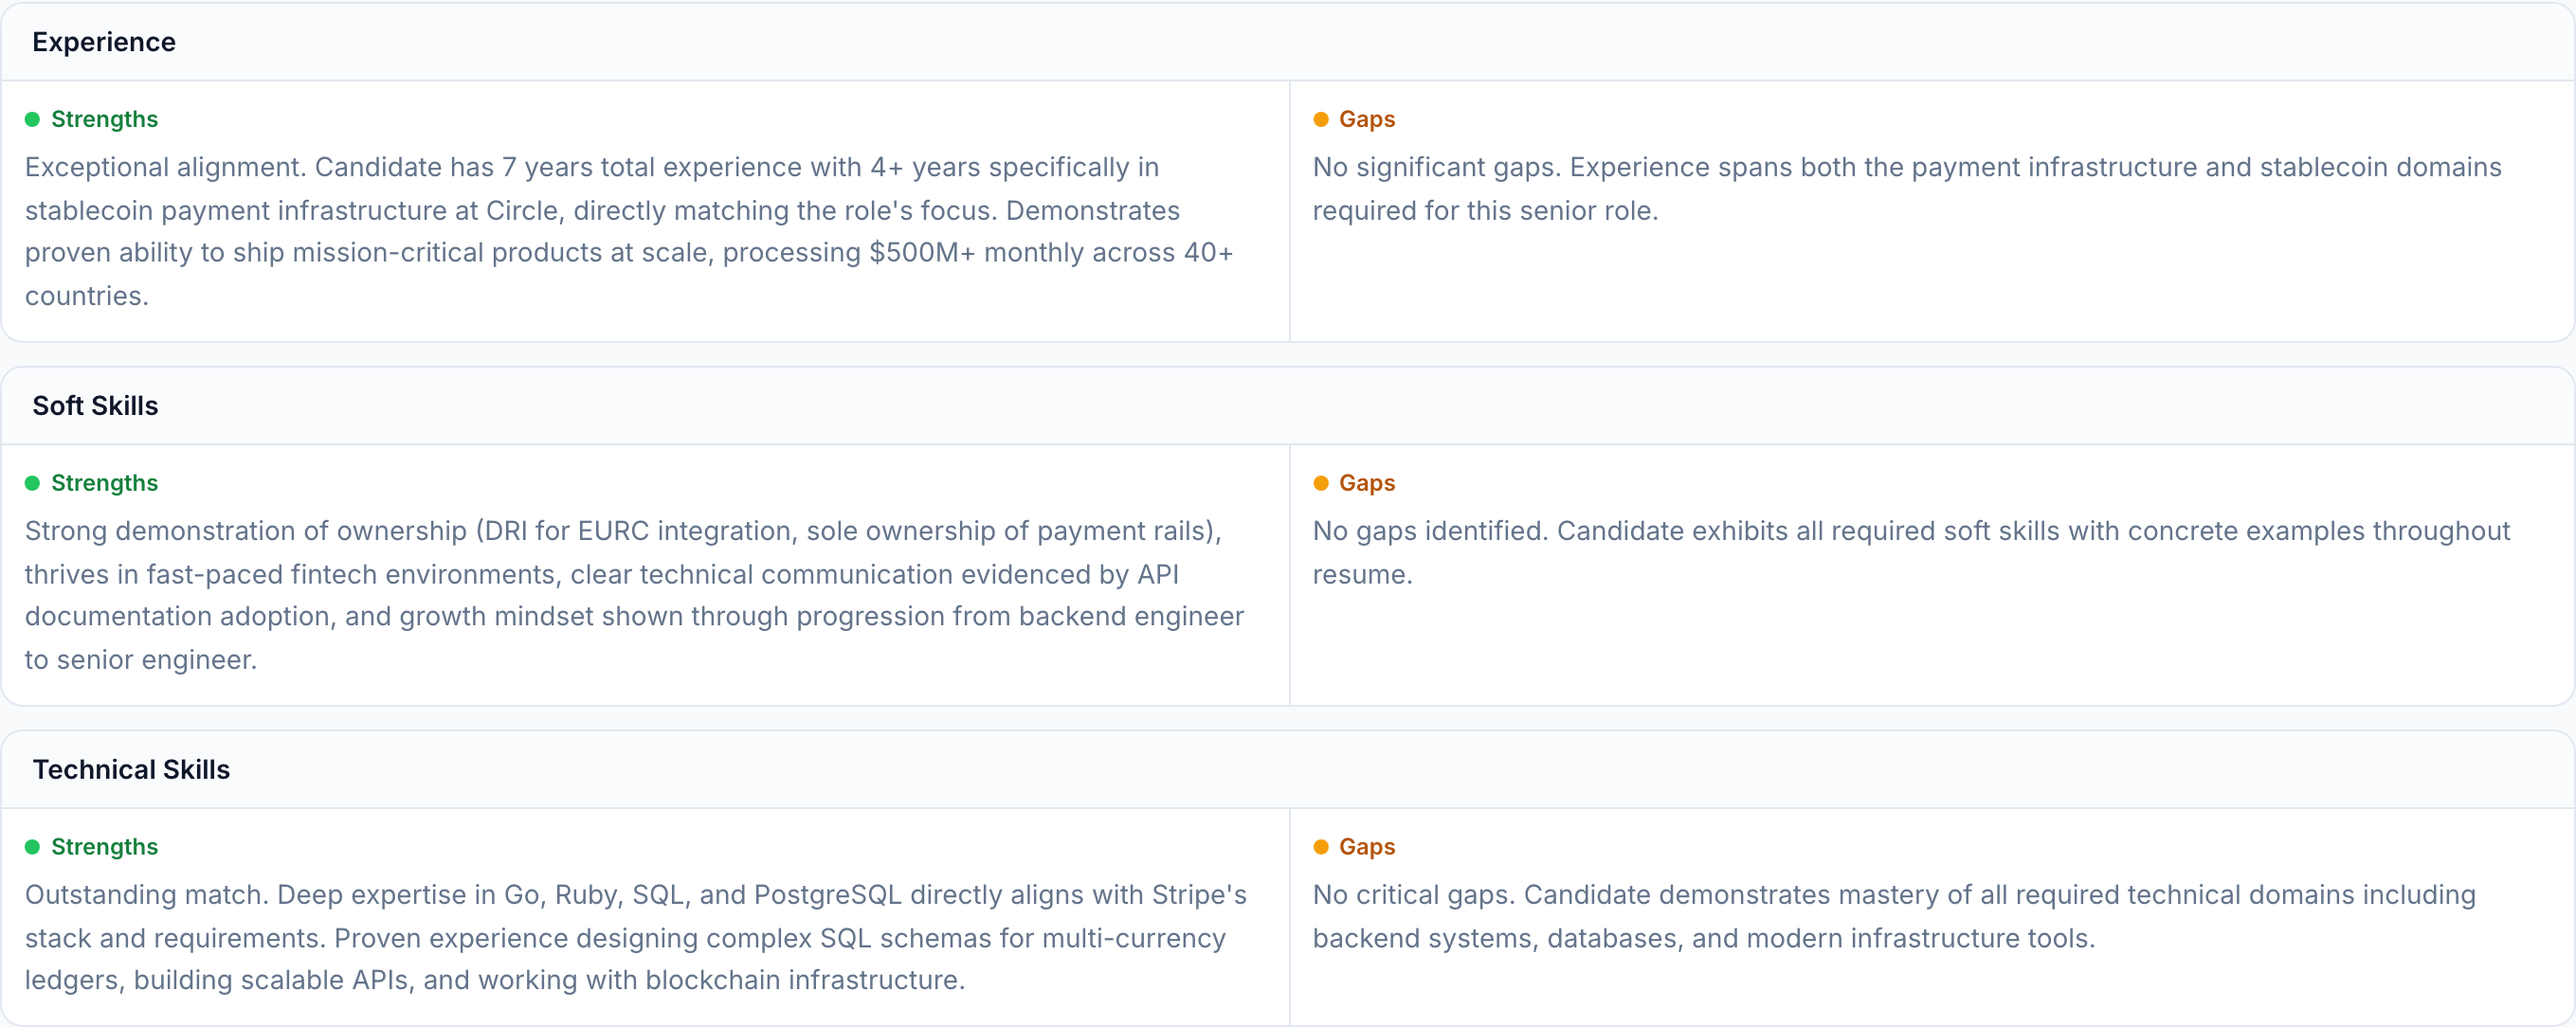Click the 'No significant gaps' experience text
This screenshot has width=2576, height=1027.
(1906, 189)
